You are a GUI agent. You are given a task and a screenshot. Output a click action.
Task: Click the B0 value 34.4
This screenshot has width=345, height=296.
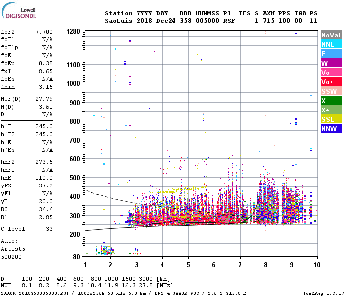click(x=46, y=209)
